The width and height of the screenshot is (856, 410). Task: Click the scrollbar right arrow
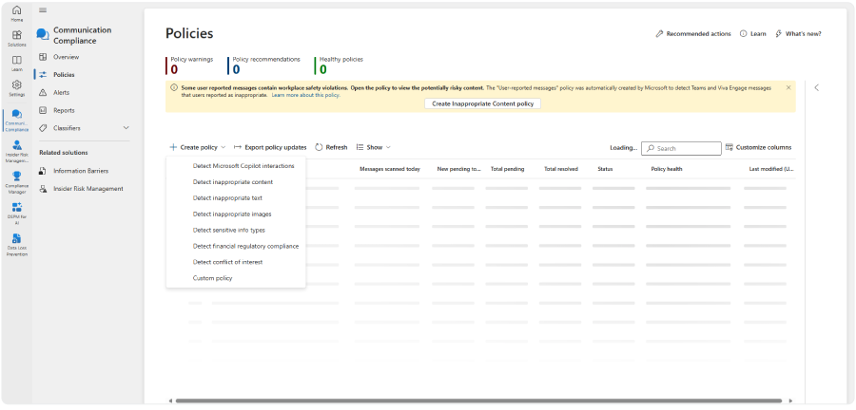[790, 401]
